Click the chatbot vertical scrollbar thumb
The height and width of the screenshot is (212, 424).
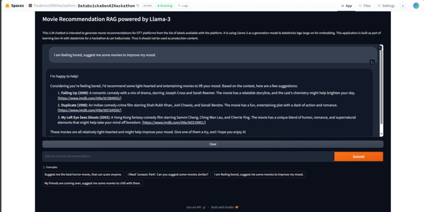click(x=381, y=86)
